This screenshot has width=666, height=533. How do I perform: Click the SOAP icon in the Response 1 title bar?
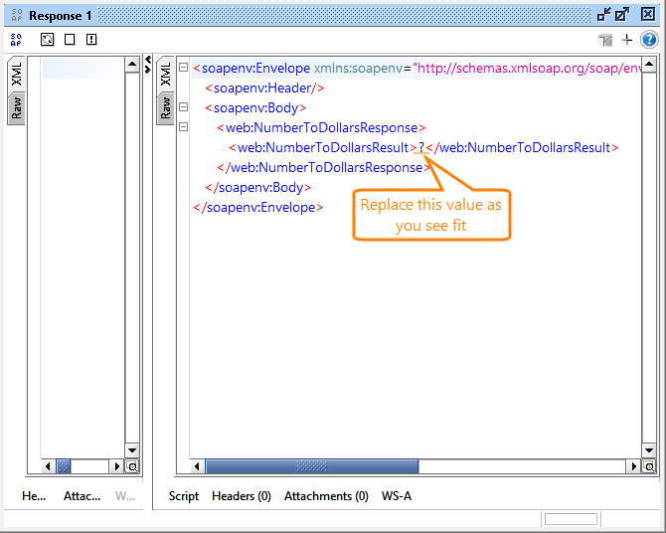17,16
